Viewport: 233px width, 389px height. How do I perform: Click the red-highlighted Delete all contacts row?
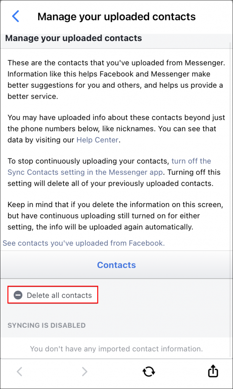pyautogui.click(x=52, y=295)
